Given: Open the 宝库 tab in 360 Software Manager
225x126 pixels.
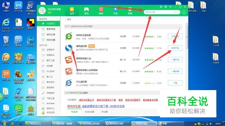Looking at the screenshot, I should 72,11.
